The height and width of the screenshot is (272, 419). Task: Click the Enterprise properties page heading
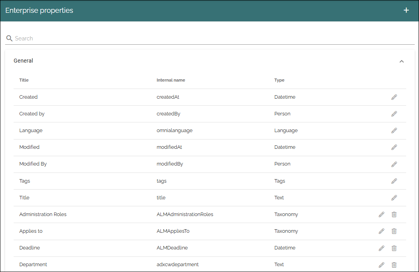[39, 10]
